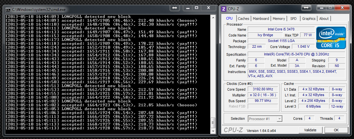
Task: Open the Processor #1 selection dropdown
Action: 265,119
